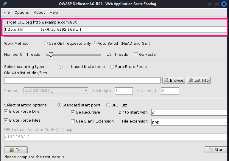
Task: Select Use GET requests only radio button
Action: coord(46,44)
